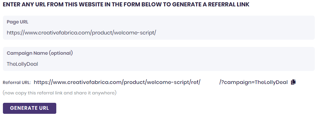Copy the referral URL with clipboard icon
Screen dimensions: 320x117
click(293, 82)
